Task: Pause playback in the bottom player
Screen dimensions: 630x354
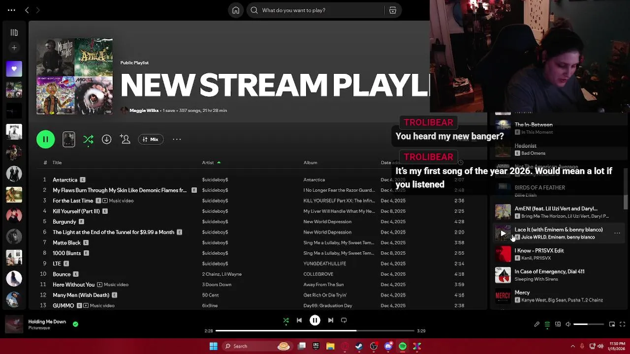Action: pyautogui.click(x=315, y=320)
